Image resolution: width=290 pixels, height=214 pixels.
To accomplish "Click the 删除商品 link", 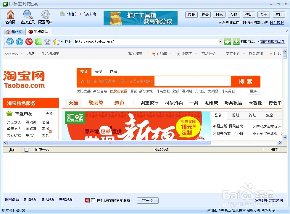I will (12, 200).
